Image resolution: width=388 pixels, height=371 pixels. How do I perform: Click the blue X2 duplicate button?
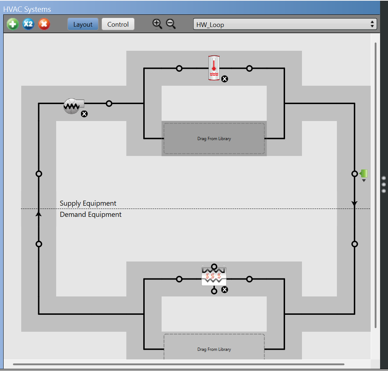pos(28,24)
